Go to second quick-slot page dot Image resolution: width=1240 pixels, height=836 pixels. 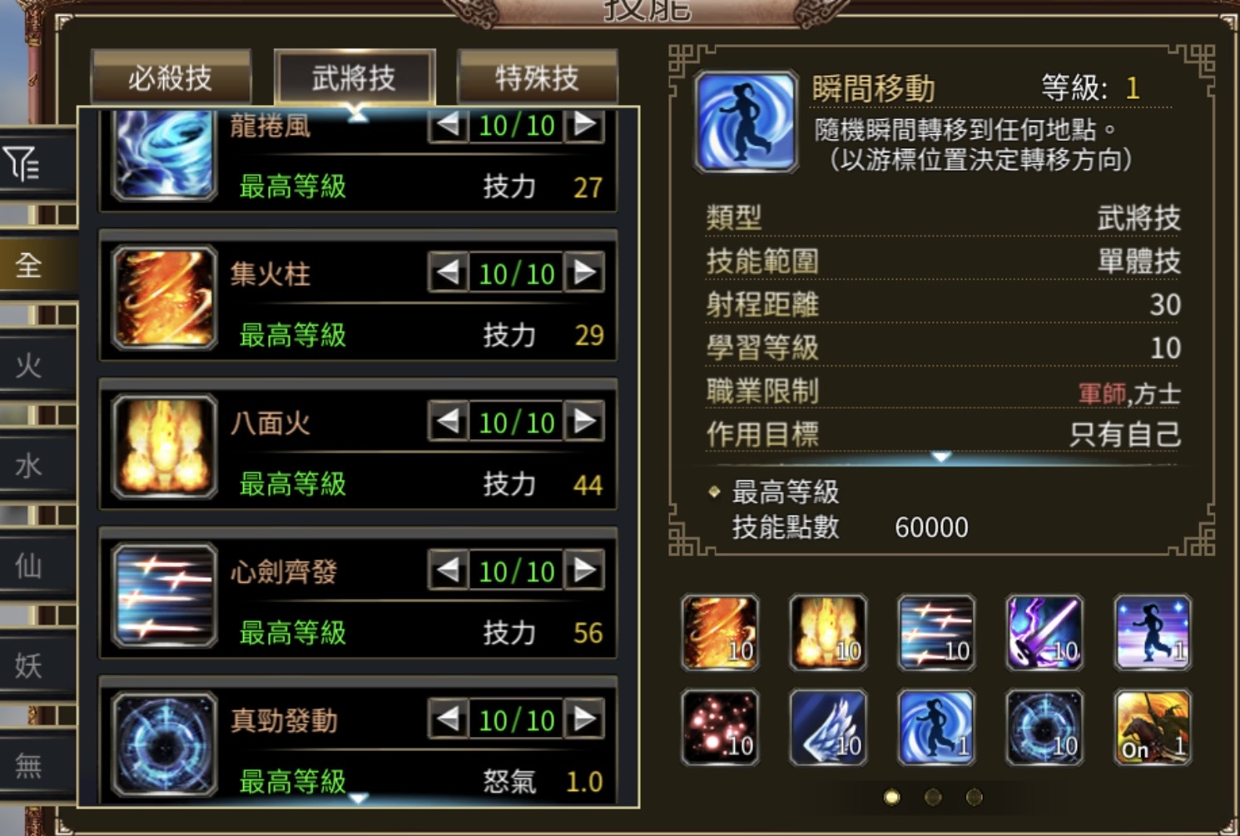coord(933,797)
